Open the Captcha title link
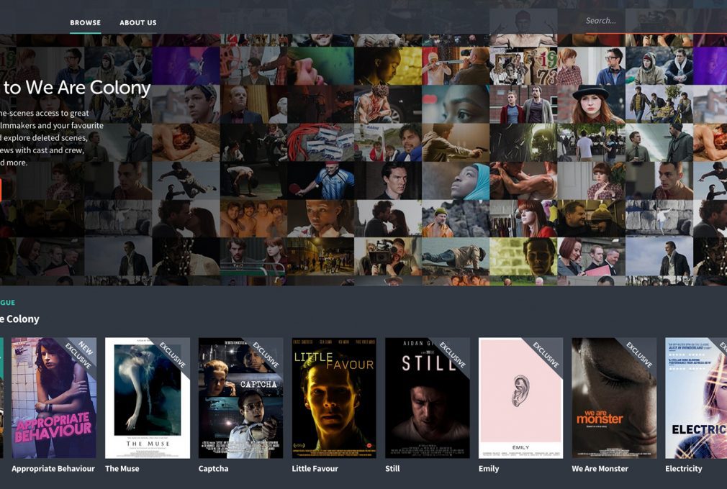The width and height of the screenshot is (727, 489). pyautogui.click(x=213, y=469)
